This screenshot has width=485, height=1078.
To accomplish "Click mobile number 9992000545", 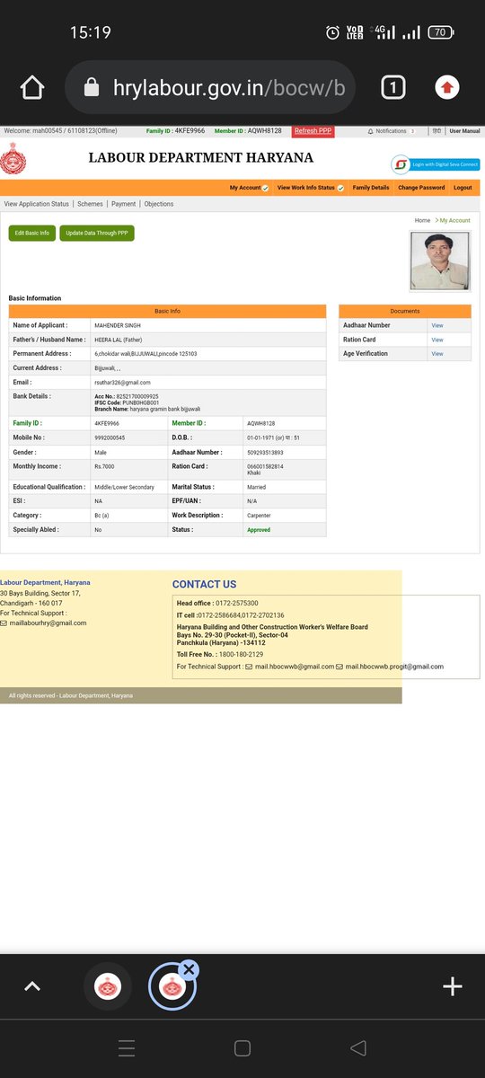I will click(x=110, y=437).
